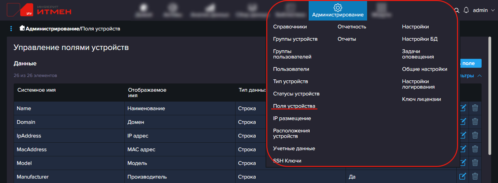498x183 pixels.
Task: Click the search magnifier icon in header
Action: click(x=457, y=10)
